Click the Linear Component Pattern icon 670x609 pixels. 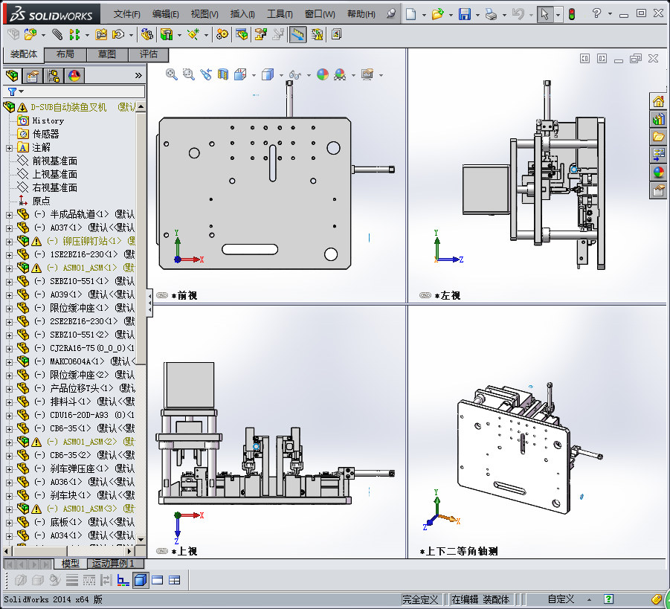pos(75,34)
